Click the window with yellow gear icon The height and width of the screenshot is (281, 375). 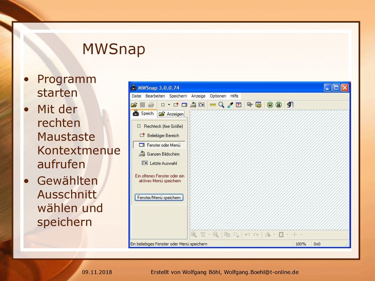tap(259, 105)
